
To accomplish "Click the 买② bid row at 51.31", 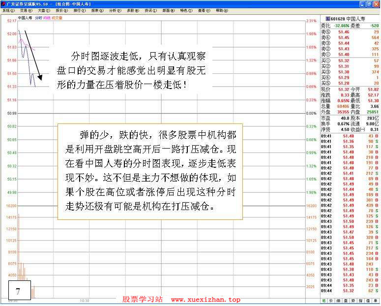I will pos(350,66).
